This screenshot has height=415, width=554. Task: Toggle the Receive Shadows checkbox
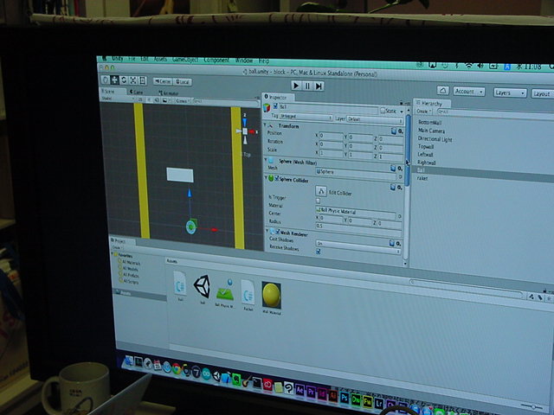(x=319, y=252)
